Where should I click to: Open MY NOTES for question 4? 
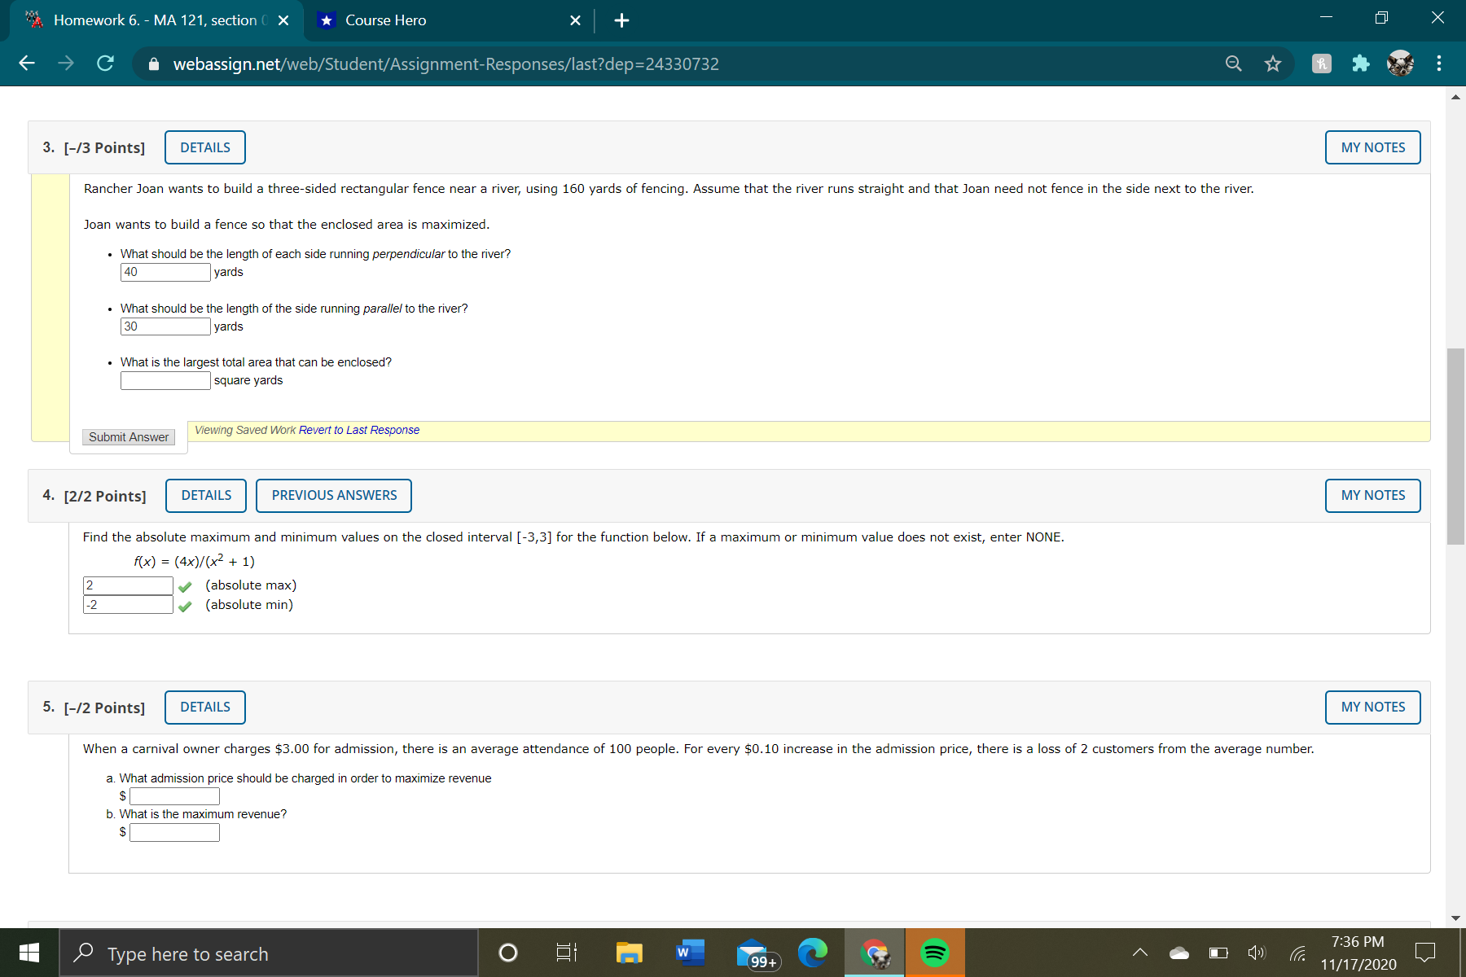click(1372, 495)
